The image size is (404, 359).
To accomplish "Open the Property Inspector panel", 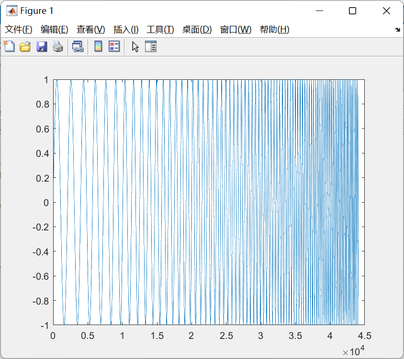I will pos(151,46).
